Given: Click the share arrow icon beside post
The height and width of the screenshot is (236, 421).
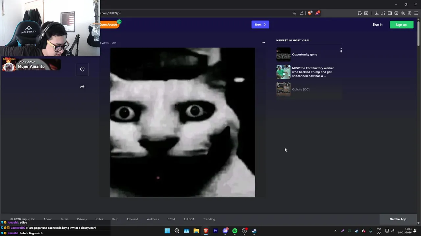Looking at the screenshot, I should pyautogui.click(x=82, y=87).
